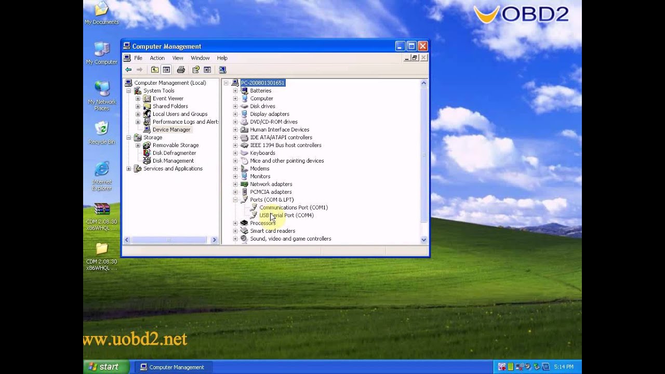This screenshot has height=374, width=665.
Task: Expand the Shared Folders node
Action: coord(138,106)
